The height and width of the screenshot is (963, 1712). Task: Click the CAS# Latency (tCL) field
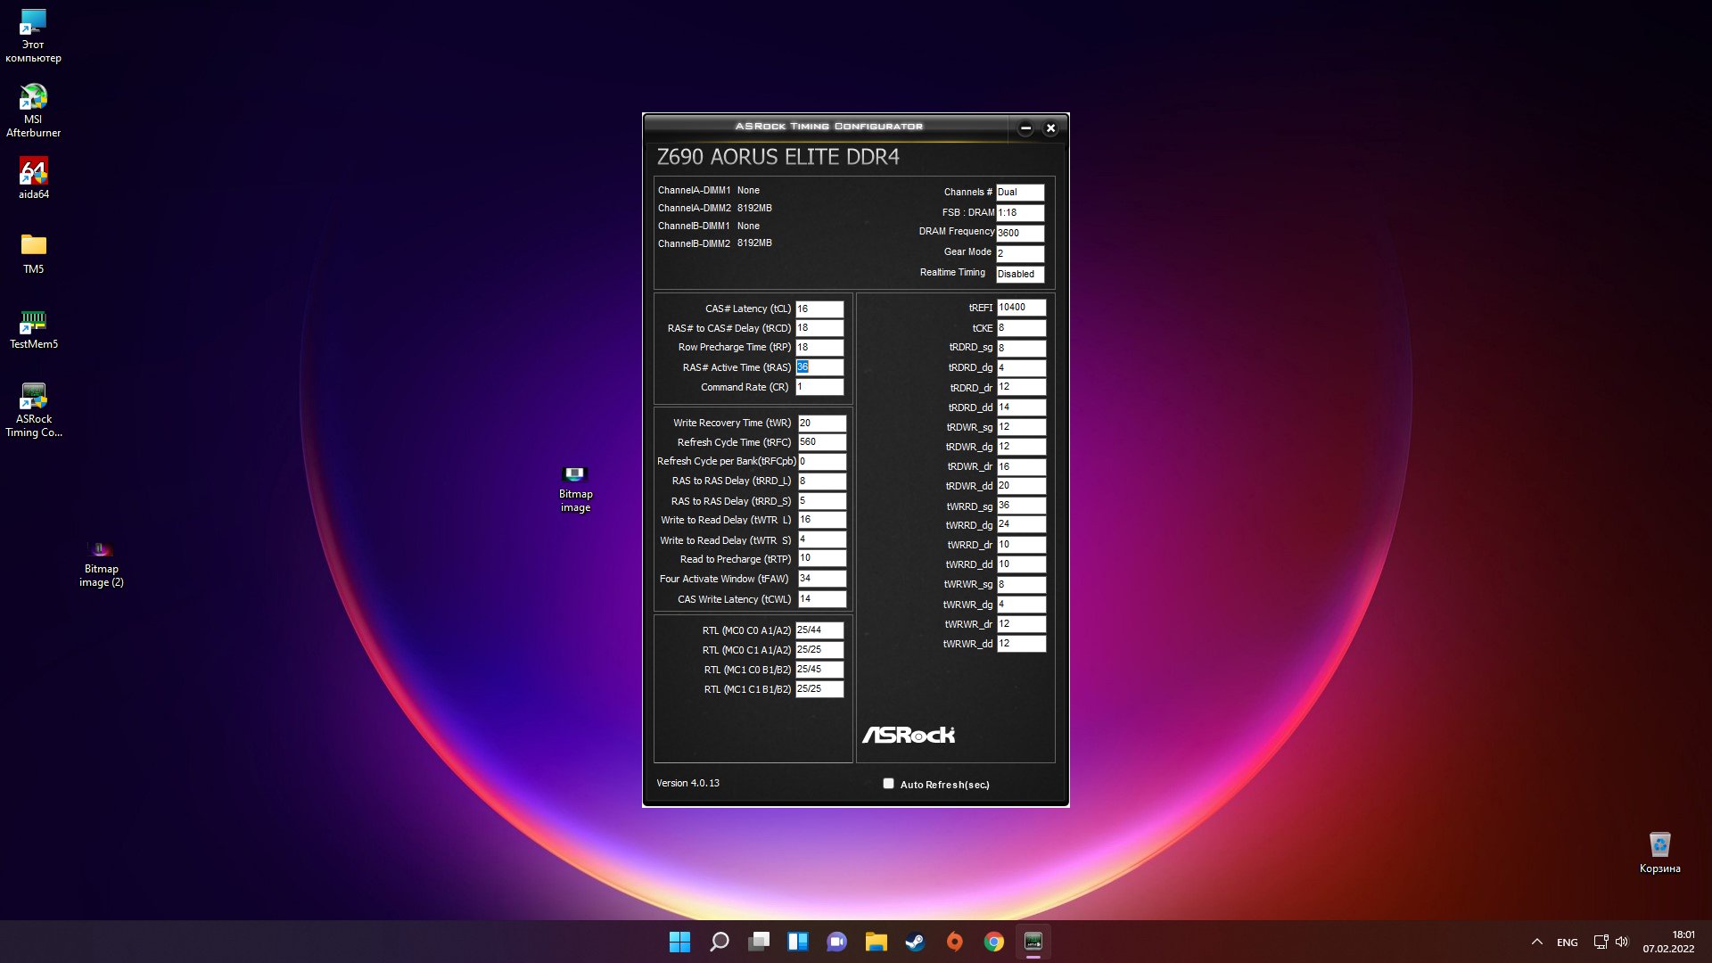[819, 309]
